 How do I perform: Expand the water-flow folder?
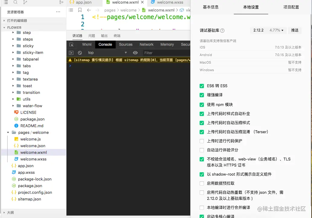tap(32, 106)
